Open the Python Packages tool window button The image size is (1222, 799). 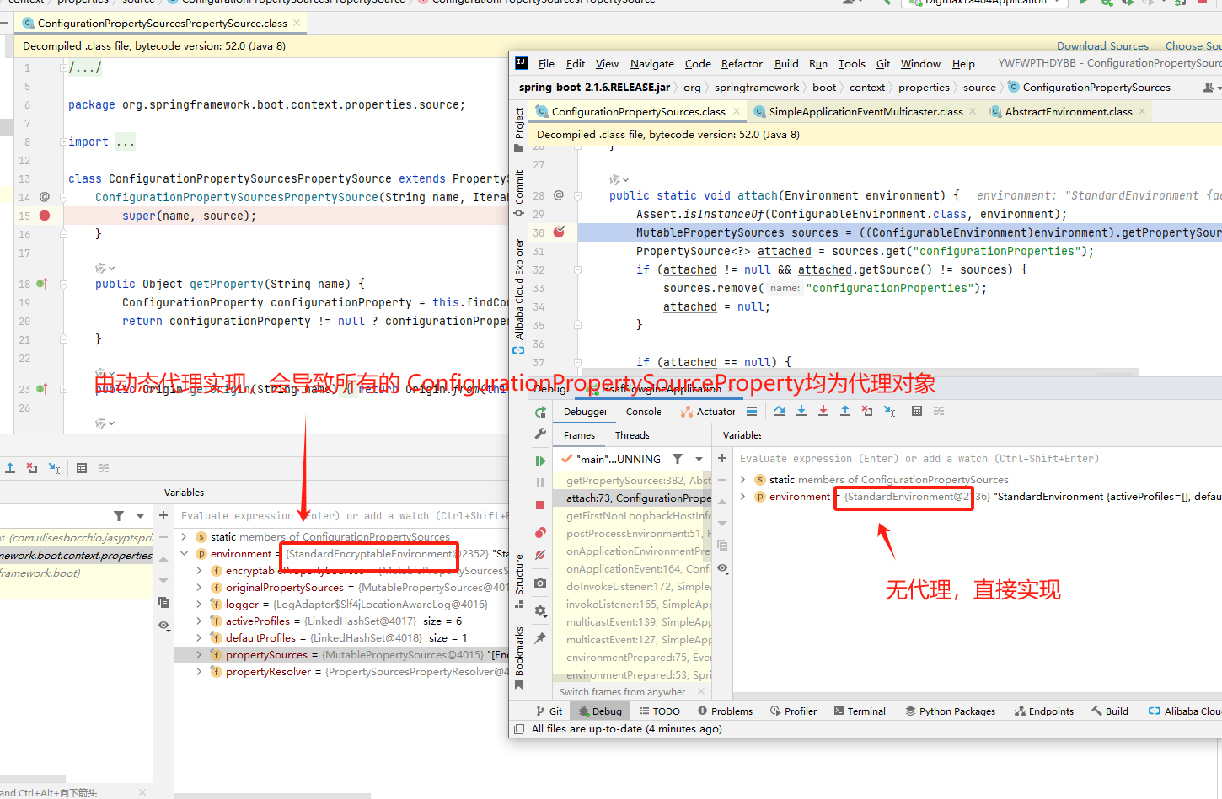pos(950,711)
